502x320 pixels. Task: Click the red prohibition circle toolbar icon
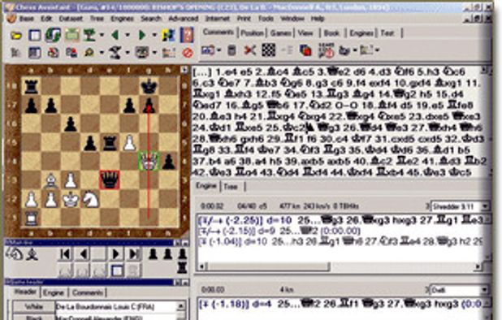188,53
